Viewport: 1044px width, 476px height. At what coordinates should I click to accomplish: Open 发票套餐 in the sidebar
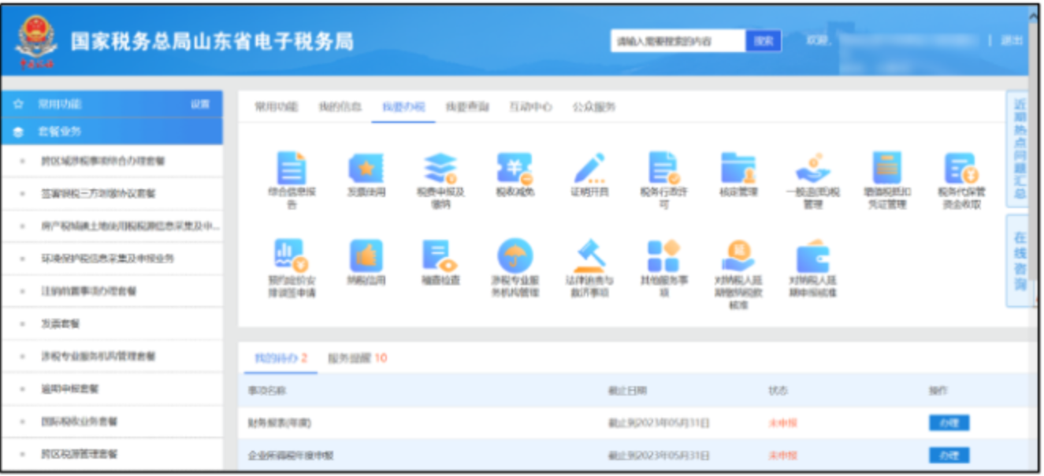click(x=61, y=324)
